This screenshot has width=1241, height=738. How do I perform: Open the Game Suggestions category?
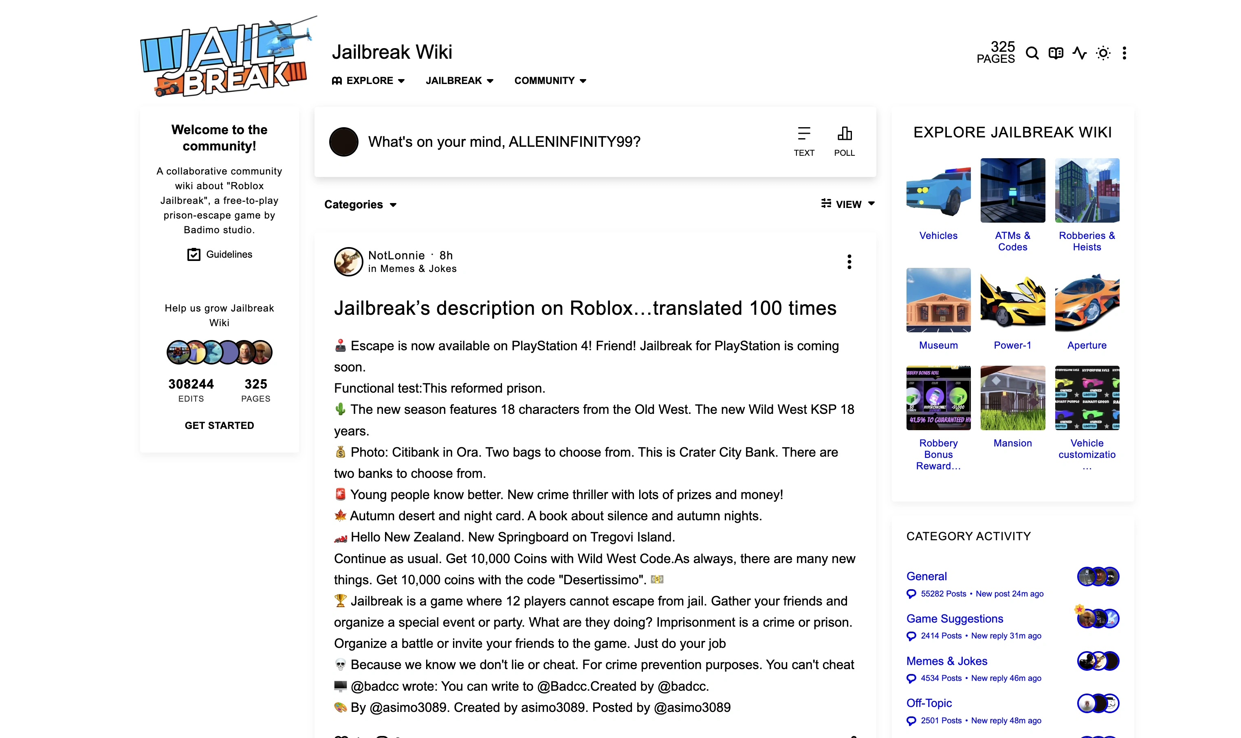[x=954, y=619]
